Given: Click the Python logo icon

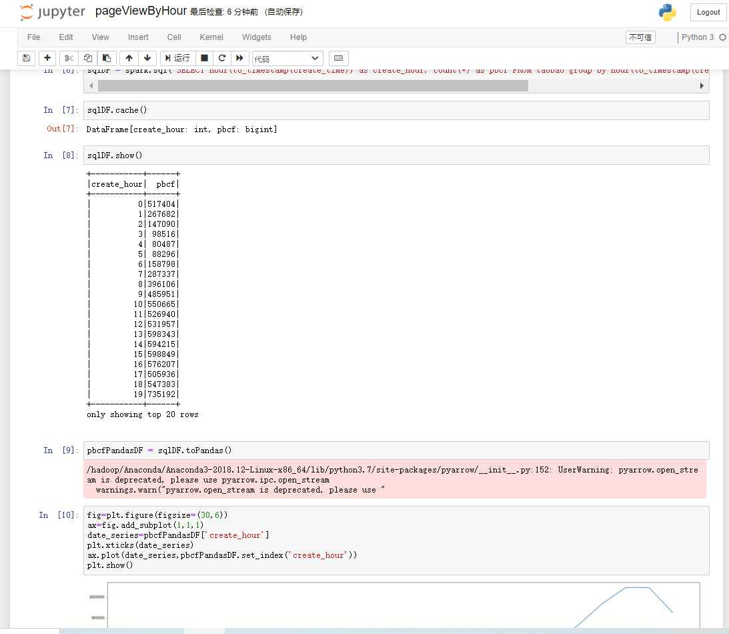Looking at the screenshot, I should pyautogui.click(x=667, y=13).
